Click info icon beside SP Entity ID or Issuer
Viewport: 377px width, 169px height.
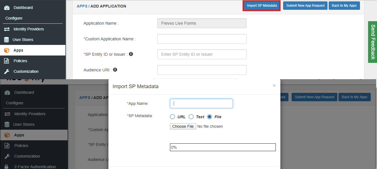pyautogui.click(x=131, y=54)
